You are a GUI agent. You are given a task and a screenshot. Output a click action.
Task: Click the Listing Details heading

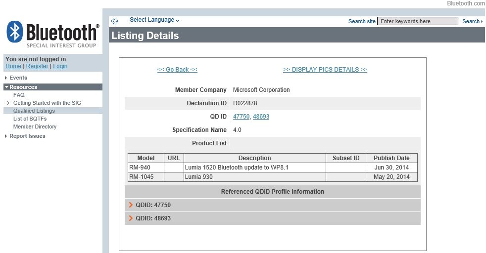(145, 36)
